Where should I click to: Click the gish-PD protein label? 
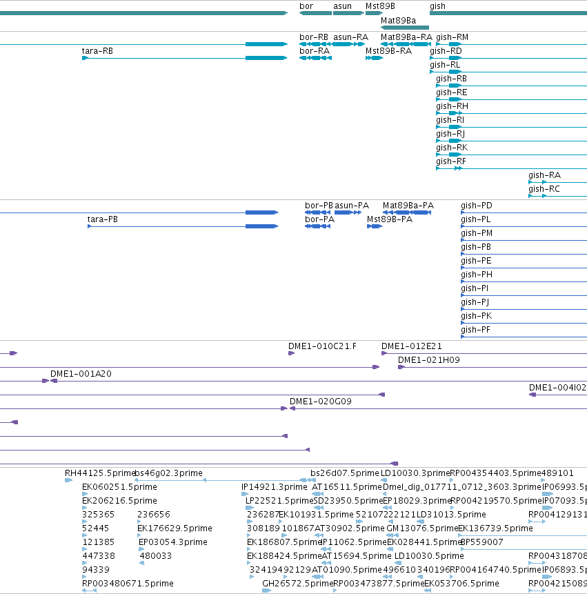point(477,206)
